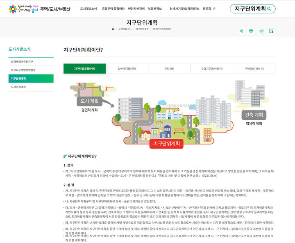Screen dimensions: 295x243
Task: Click the external link icon beside 렌트홈
Action: pos(214,9)
